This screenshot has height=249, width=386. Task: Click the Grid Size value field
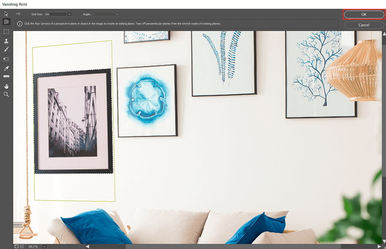[55, 14]
